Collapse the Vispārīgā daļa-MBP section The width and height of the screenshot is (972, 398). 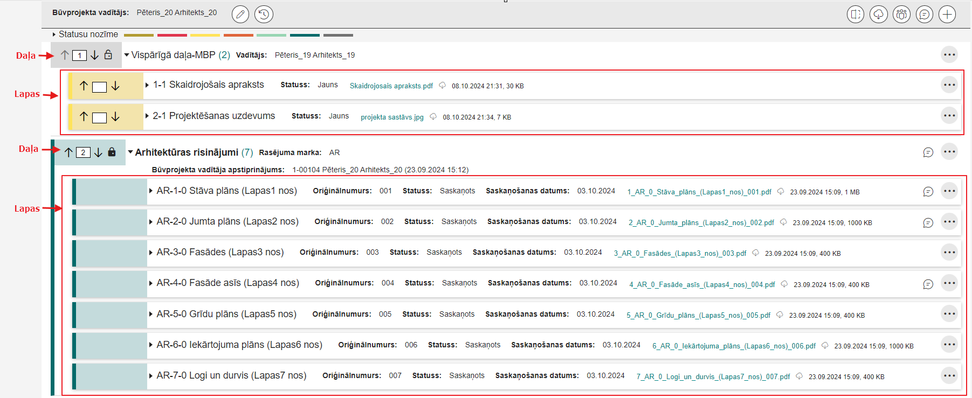click(127, 55)
